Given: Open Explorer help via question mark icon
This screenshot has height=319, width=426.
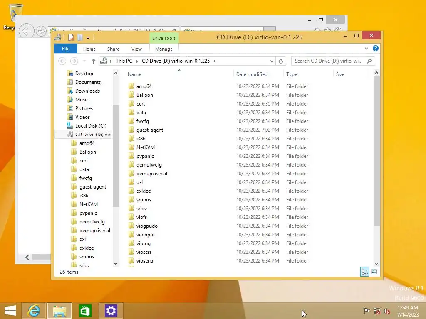Looking at the screenshot, I should coord(376,48).
